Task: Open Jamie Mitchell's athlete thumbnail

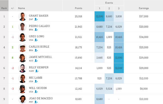Action: click(23, 58)
